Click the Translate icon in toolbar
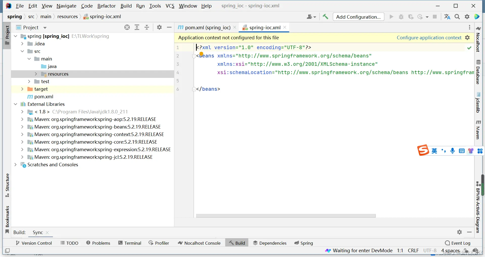 pyautogui.click(x=447, y=17)
